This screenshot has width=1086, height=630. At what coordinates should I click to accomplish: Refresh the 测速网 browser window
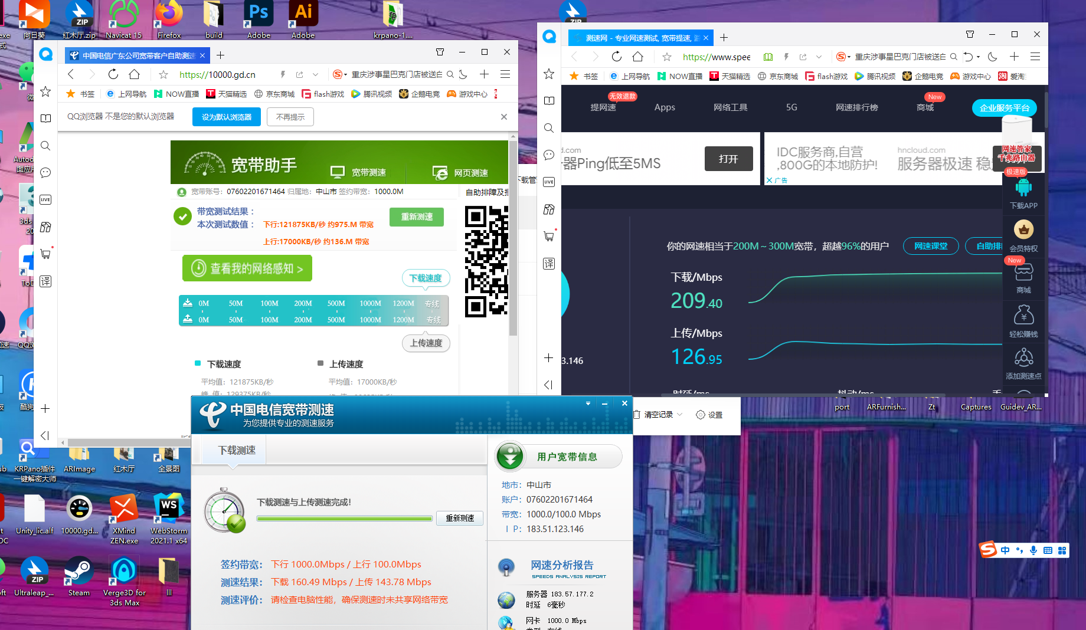(x=617, y=57)
